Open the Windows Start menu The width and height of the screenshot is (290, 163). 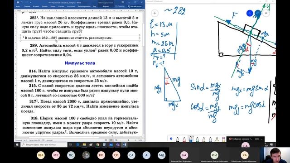17,144
